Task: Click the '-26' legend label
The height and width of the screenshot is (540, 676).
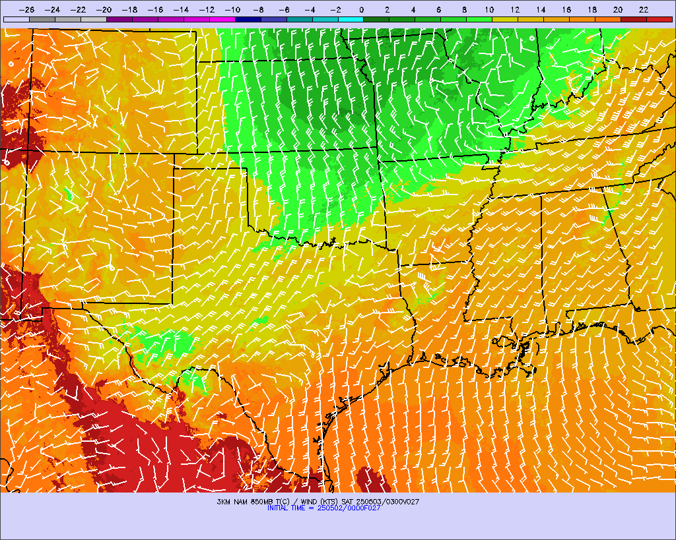Action: (x=26, y=9)
